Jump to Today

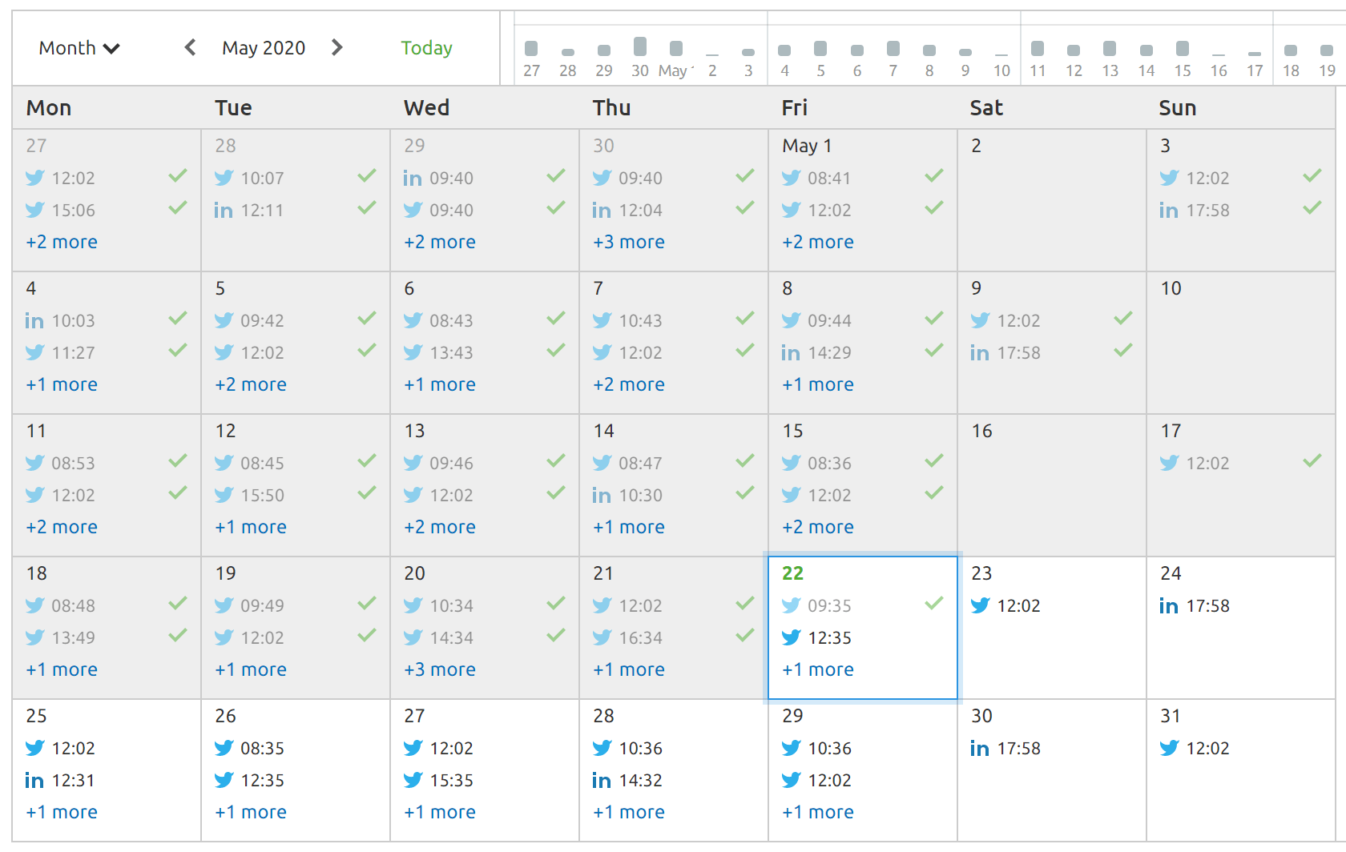pos(426,48)
